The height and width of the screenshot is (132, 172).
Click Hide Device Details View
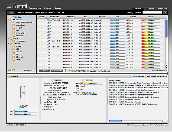157,76
